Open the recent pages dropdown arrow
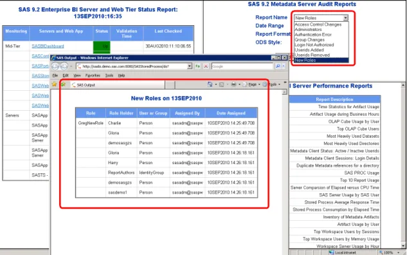This screenshot has width=407, height=255. pos(71,66)
